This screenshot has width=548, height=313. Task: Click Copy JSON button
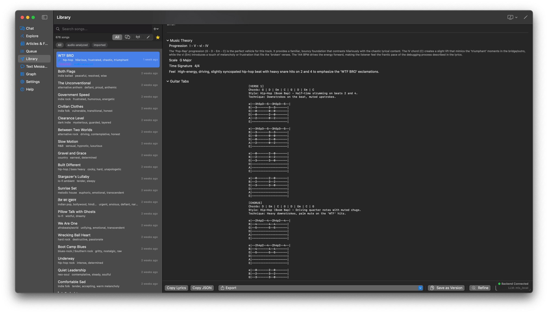202,288
